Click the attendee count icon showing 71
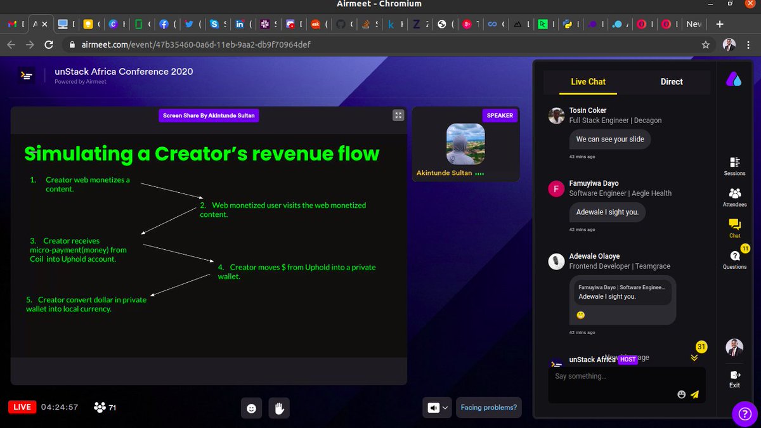The image size is (761, 428). click(100, 407)
